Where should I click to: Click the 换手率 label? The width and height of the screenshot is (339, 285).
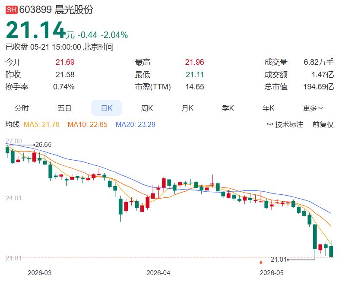[17, 87]
